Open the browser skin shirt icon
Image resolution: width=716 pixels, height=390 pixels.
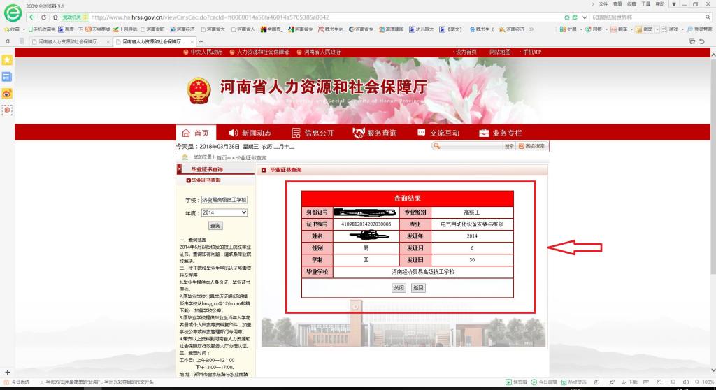674,4
